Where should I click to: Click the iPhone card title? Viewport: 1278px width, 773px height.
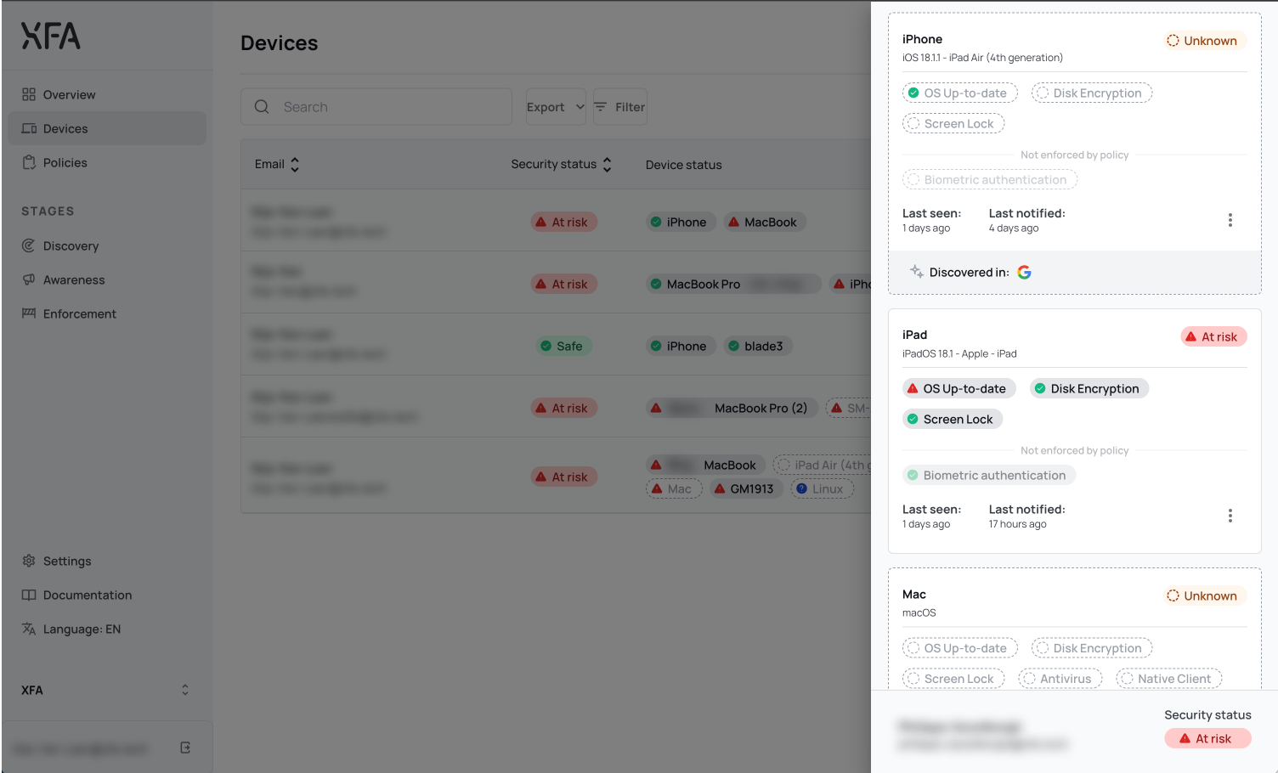pos(922,39)
